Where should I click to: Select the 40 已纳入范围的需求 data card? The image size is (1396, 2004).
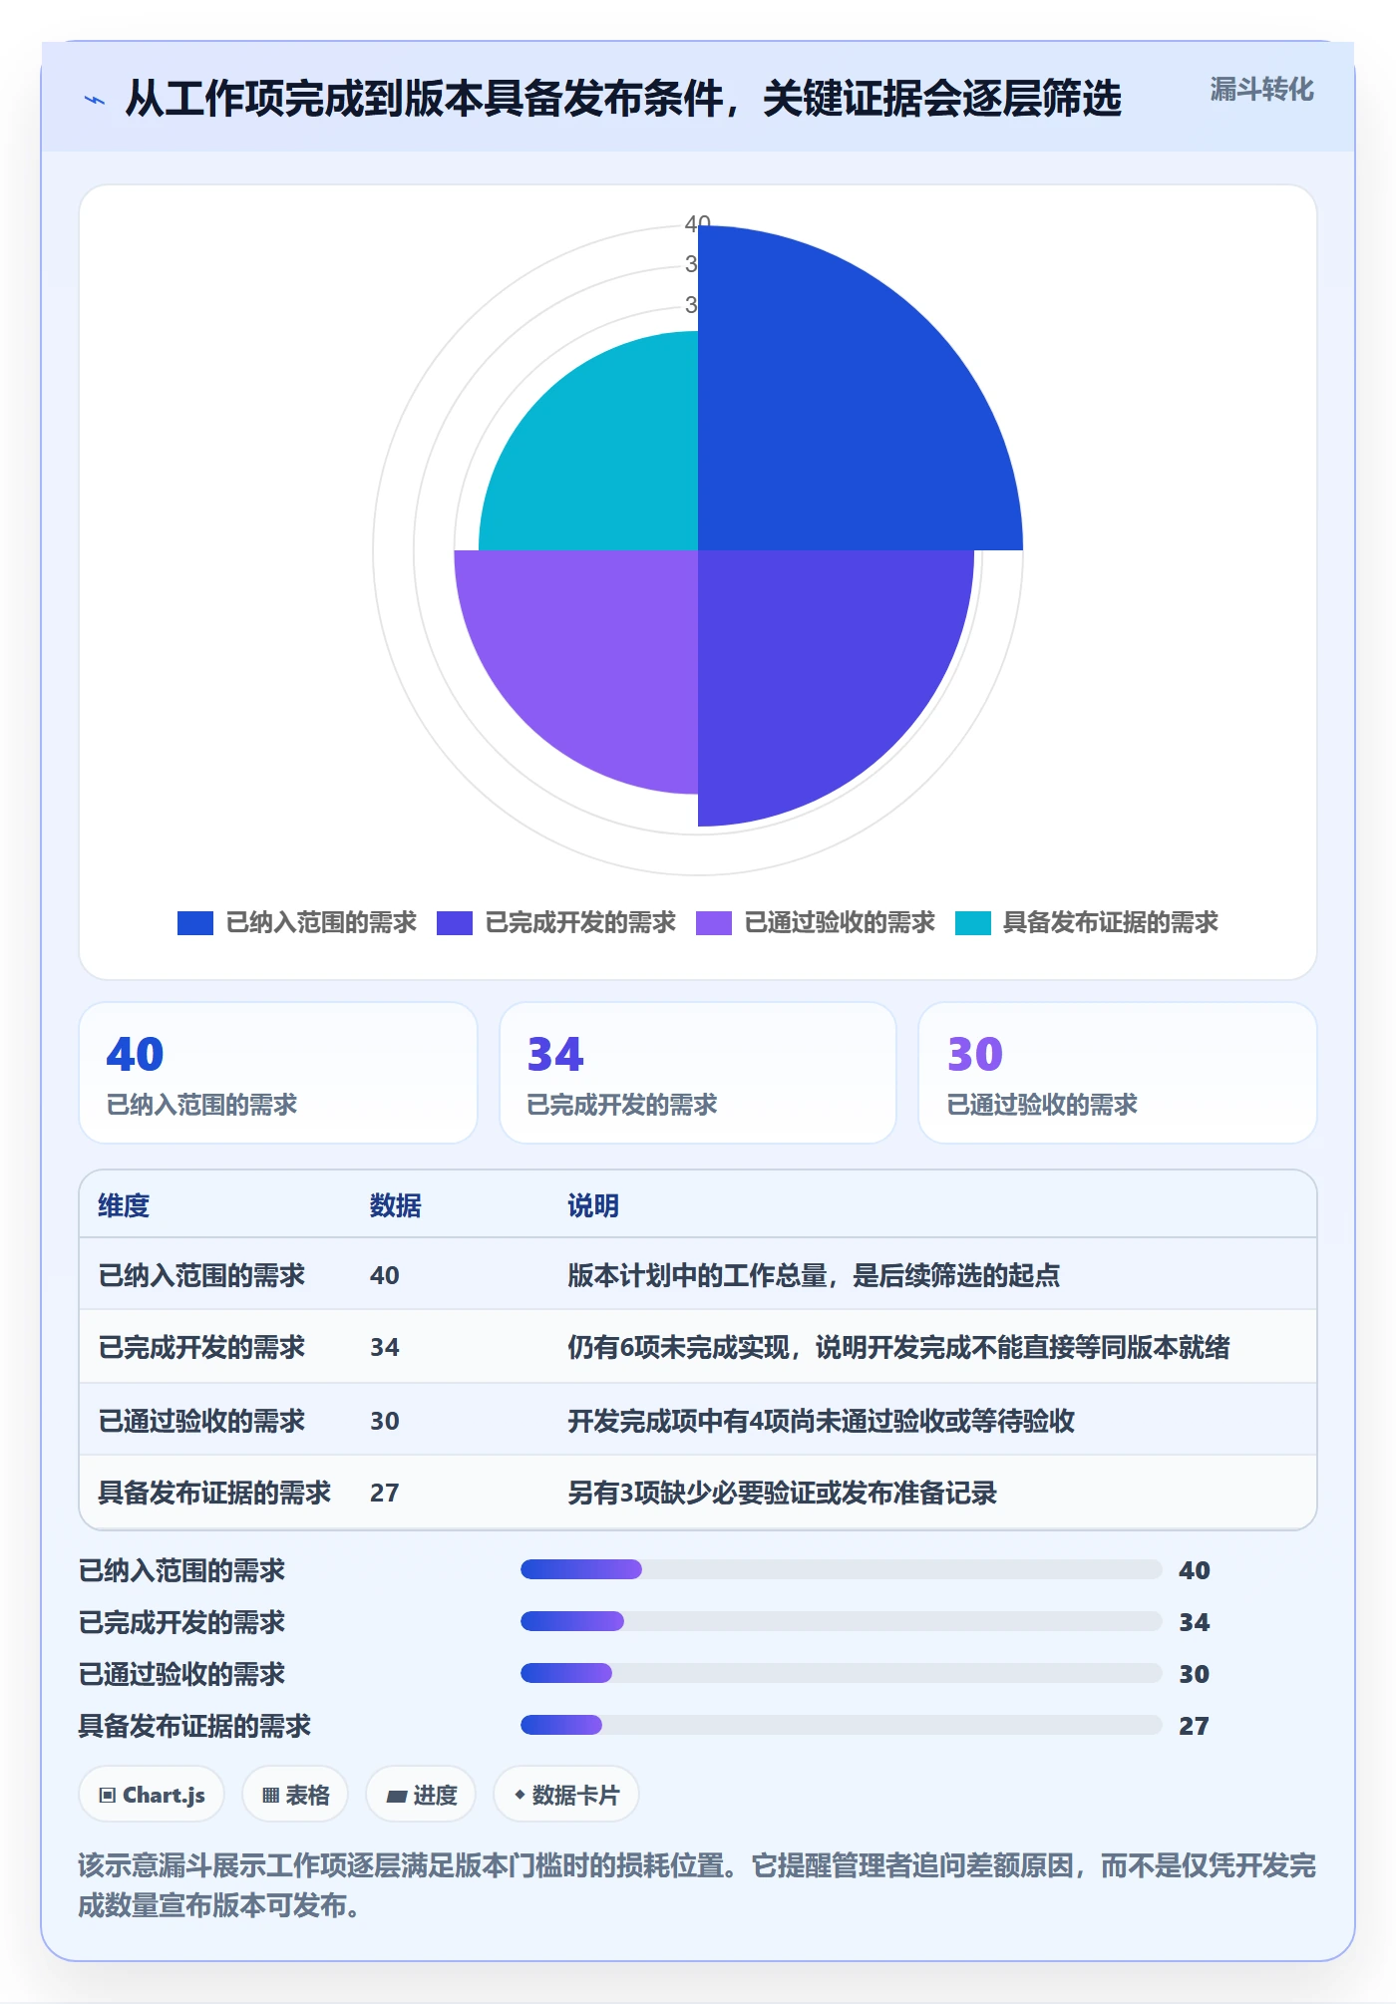(278, 1073)
